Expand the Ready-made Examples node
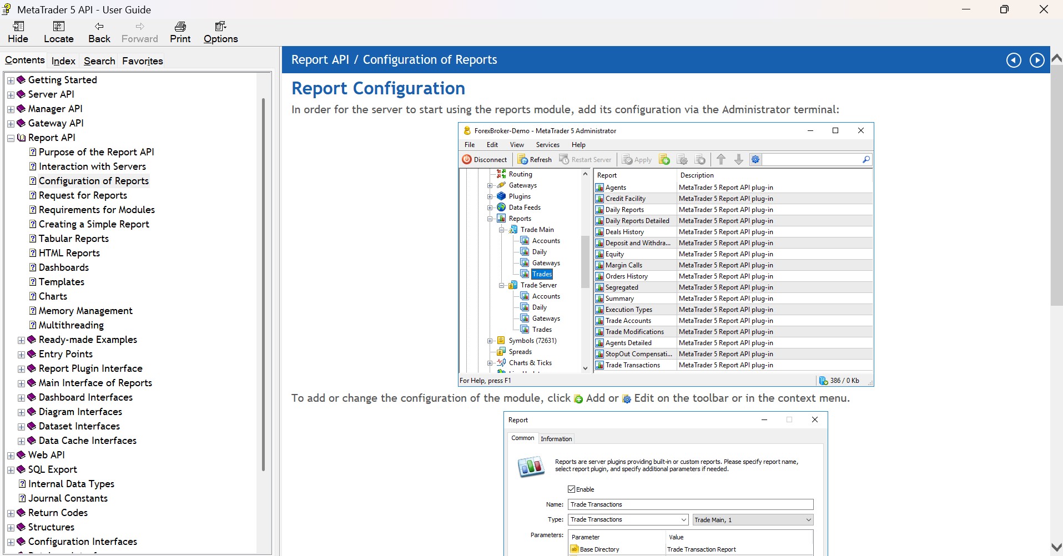The width and height of the screenshot is (1063, 556). coord(21,340)
